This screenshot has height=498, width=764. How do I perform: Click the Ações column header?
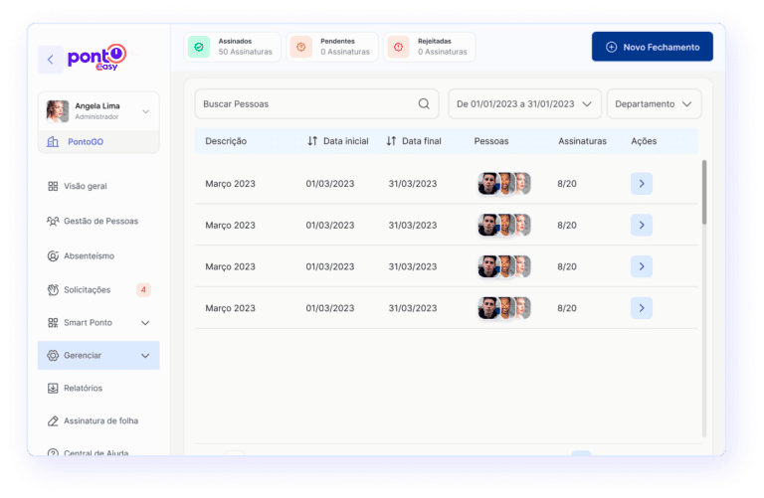644,141
